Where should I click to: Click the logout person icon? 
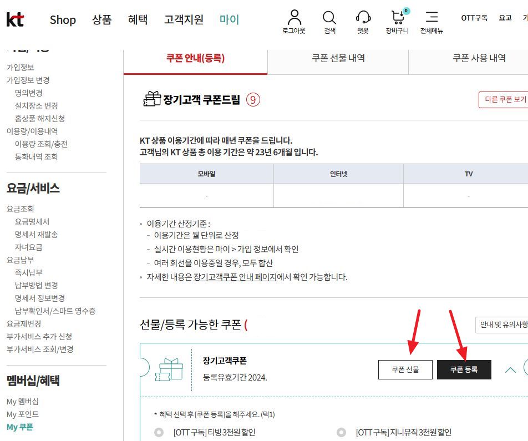coord(294,17)
